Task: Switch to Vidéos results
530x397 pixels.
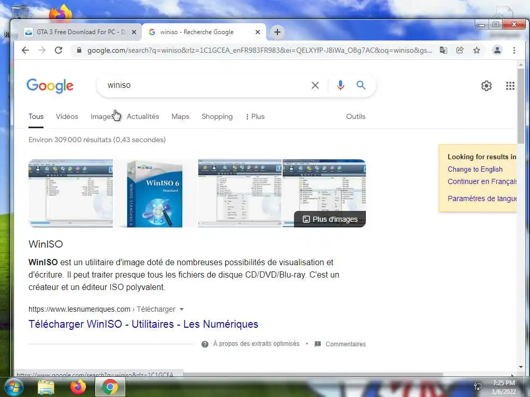Action: [x=67, y=116]
